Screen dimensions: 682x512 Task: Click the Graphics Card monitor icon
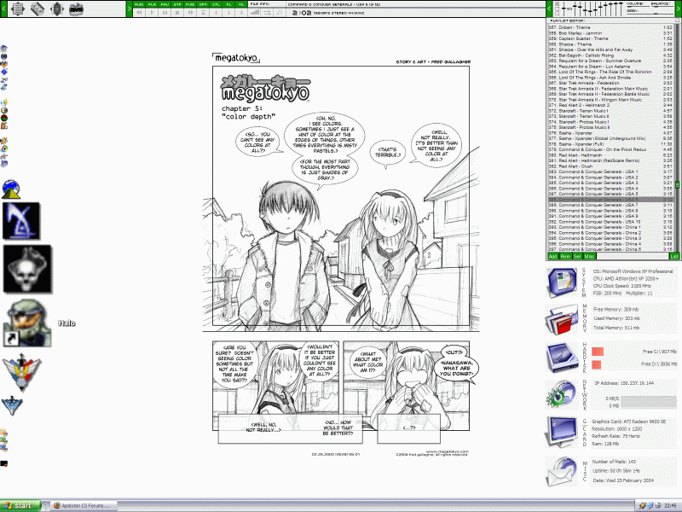[x=561, y=432]
